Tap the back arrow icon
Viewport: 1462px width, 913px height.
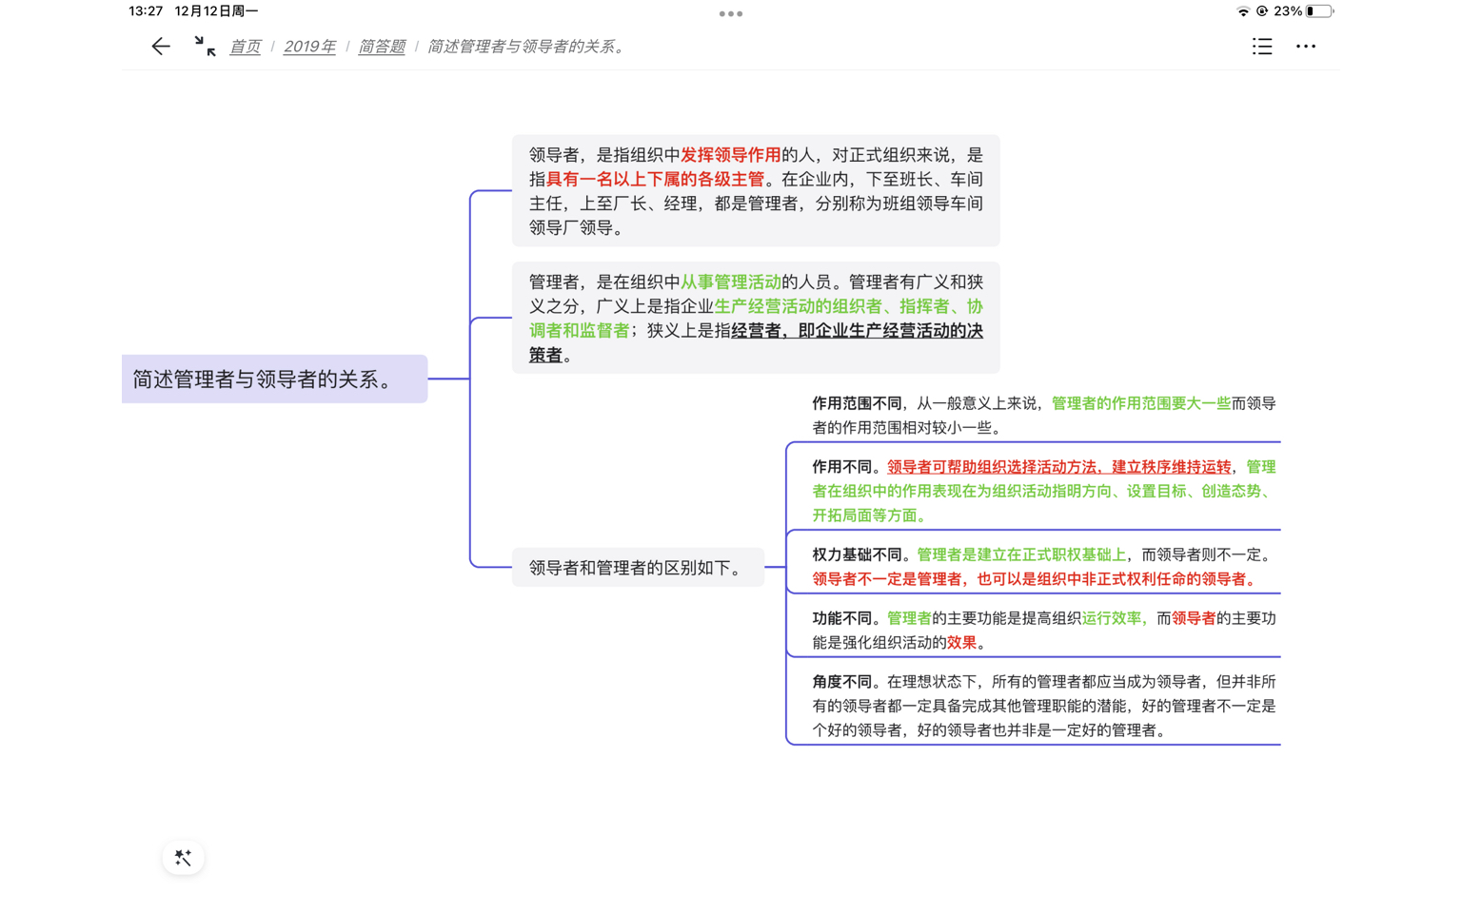coord(161,46)
